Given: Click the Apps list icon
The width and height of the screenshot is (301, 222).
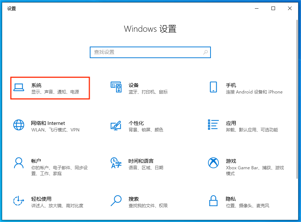Looking at the screenshot, I should pos(213,125).
